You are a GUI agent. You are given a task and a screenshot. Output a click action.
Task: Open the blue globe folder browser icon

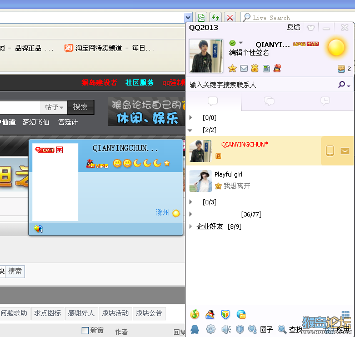(241, 314)
